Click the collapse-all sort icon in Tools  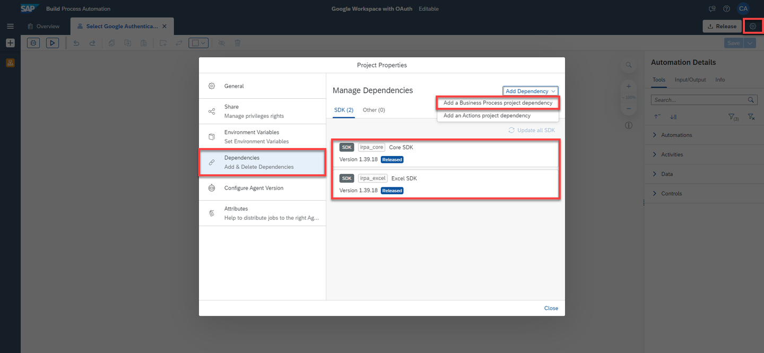(x=657, y=116)
